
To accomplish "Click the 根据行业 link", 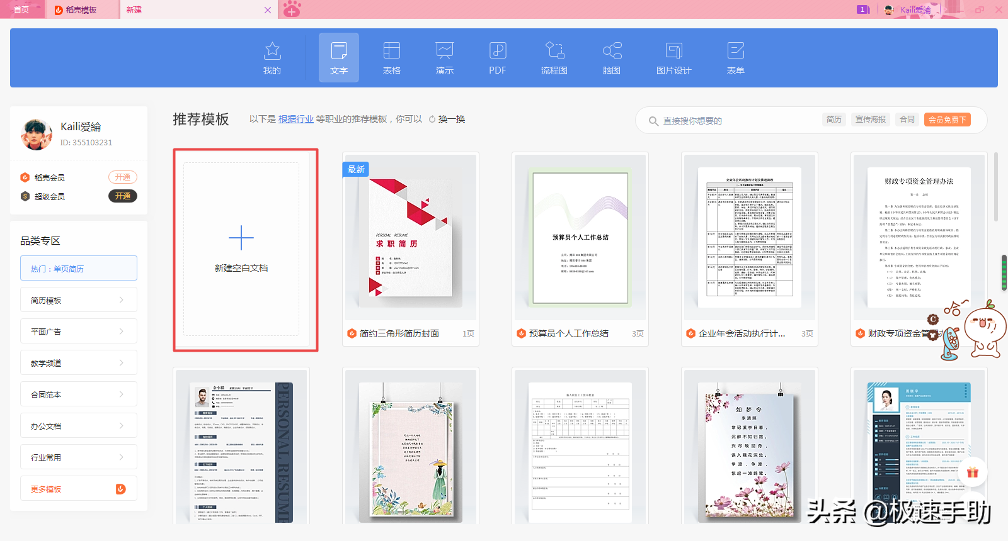I will pos(296,119).
